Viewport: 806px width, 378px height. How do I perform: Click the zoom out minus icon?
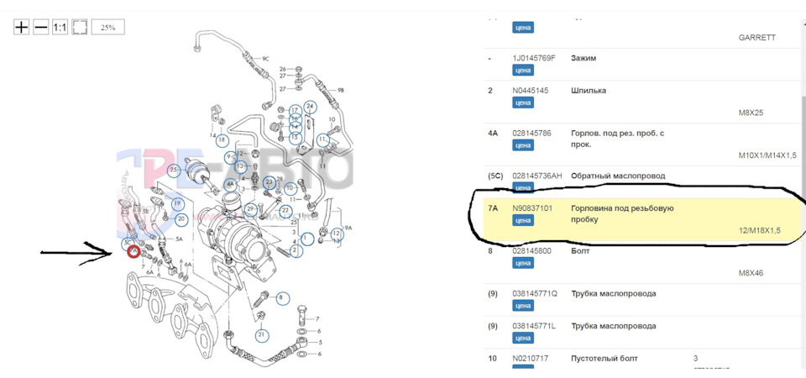[40, 27]
